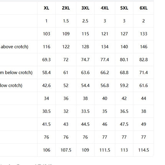Select the cell showing 107.5
This screenshot has width=165, height=165.
pos(66,150)
